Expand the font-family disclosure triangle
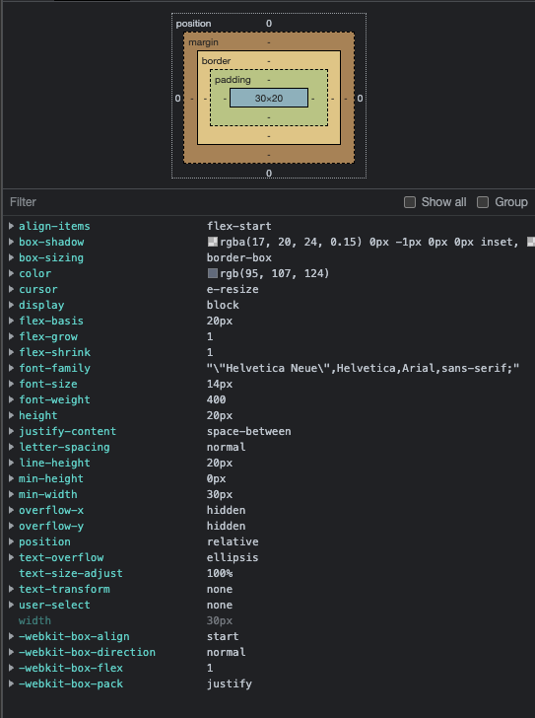Image resolution: width=535 pixels, height=718 pixels. (x=11, y=368)
